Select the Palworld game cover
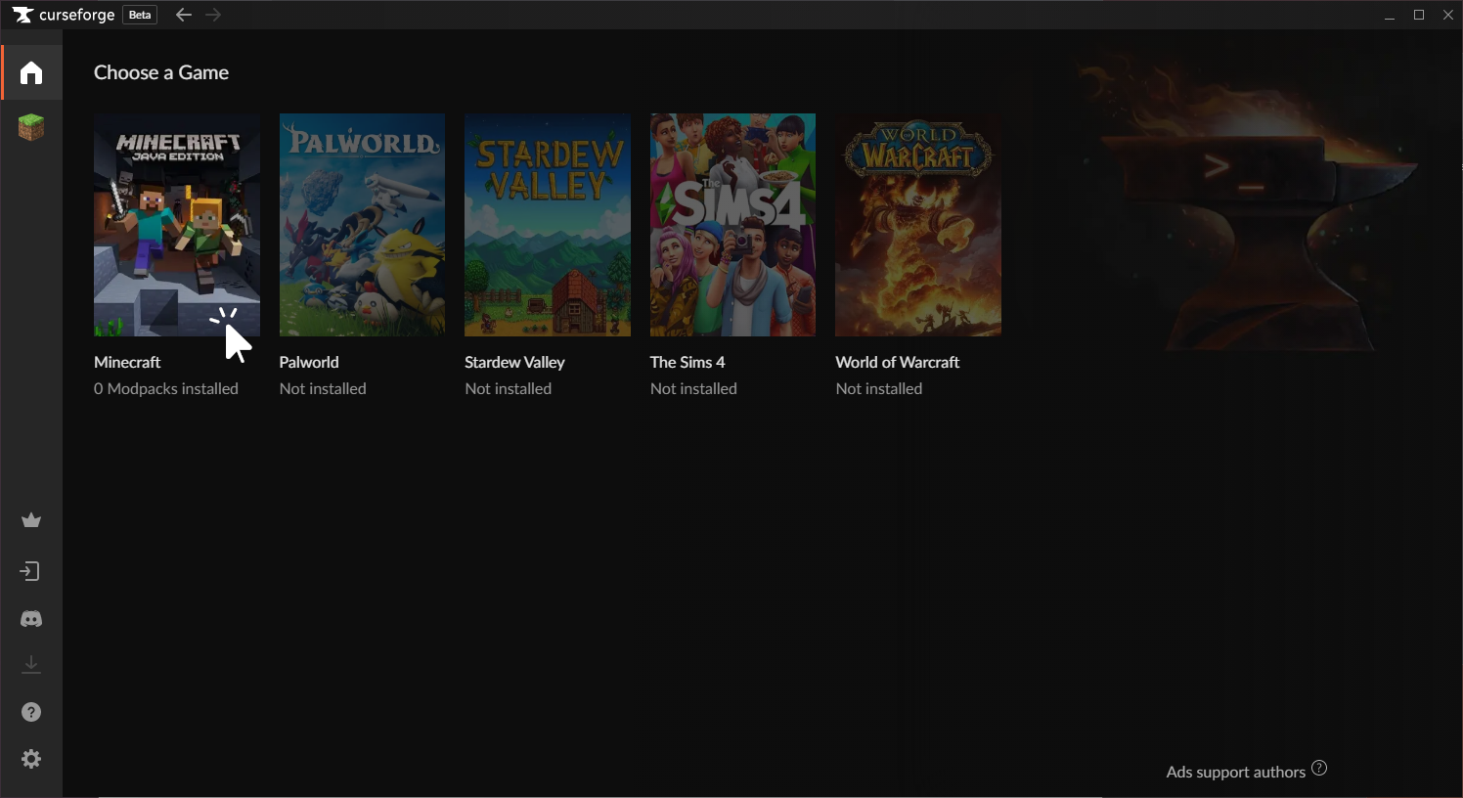Viewport: 1463px width, 798px height. coord(362,225)
